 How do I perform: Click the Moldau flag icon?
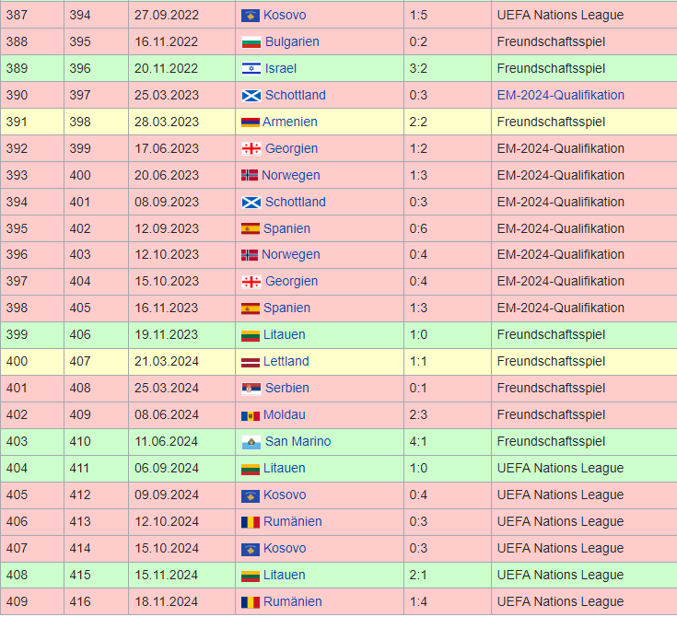[x=250, y=416]
